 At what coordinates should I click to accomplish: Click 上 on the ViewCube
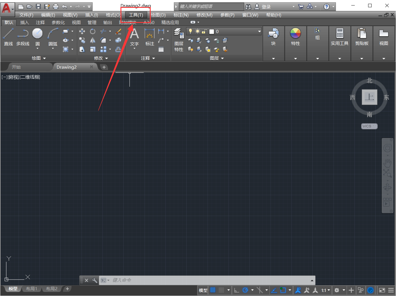click(369, 97)
